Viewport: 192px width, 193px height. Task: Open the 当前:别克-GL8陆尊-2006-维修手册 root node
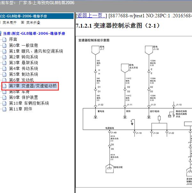[34, 33]
